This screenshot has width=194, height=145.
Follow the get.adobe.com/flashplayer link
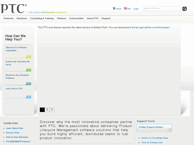coord(152,27)
